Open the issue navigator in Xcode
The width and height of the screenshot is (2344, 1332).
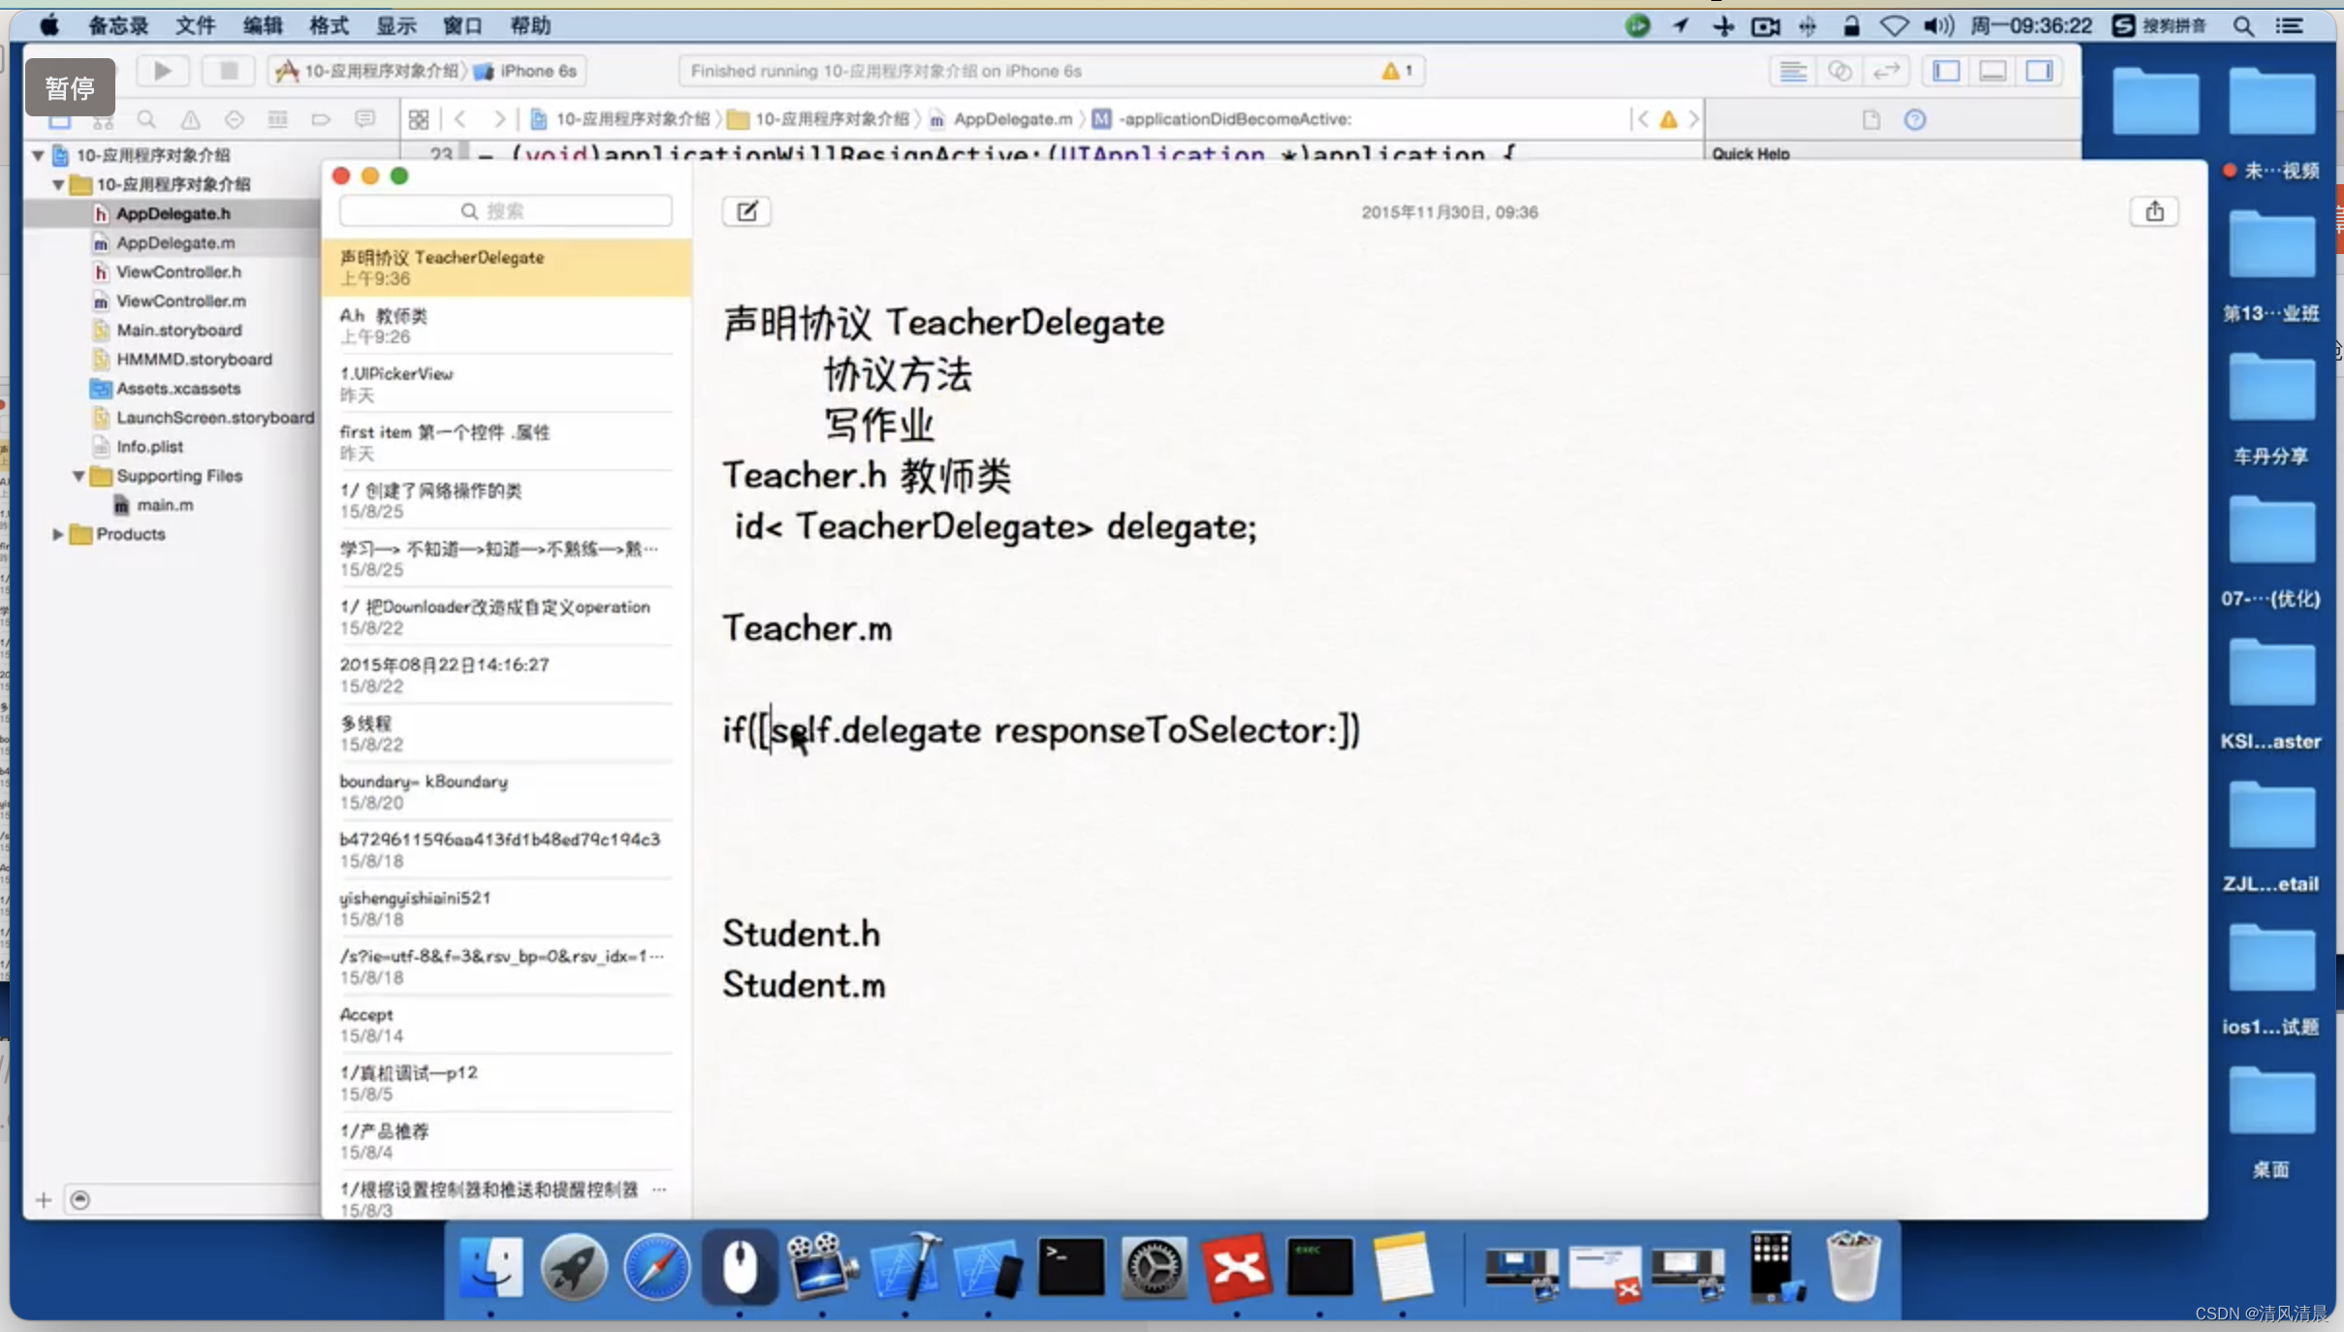tap(190, 119)
